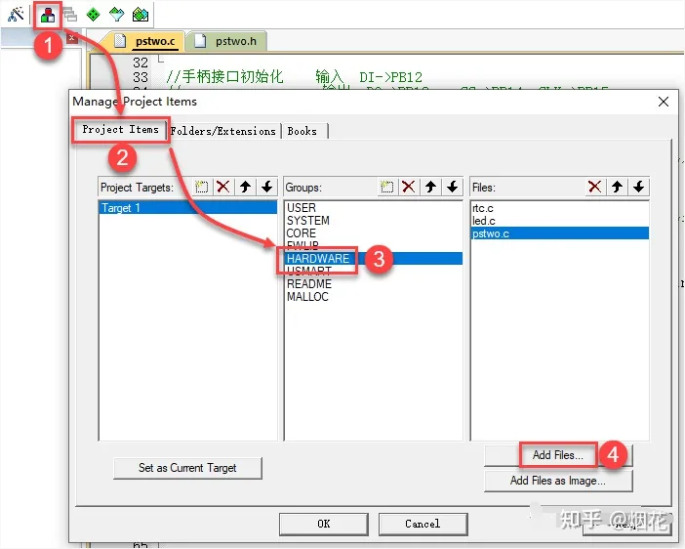Open the Pack Installer toolbar icon
Viewport: 685px width, 549px height.
click(141, 15)
